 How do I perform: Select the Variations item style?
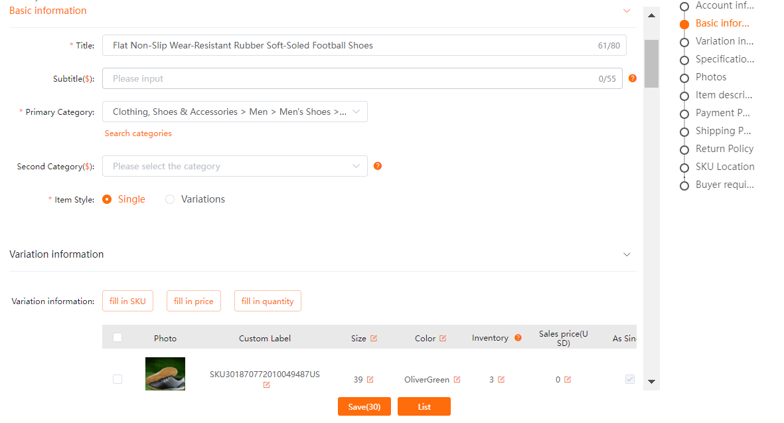point(171,199)
